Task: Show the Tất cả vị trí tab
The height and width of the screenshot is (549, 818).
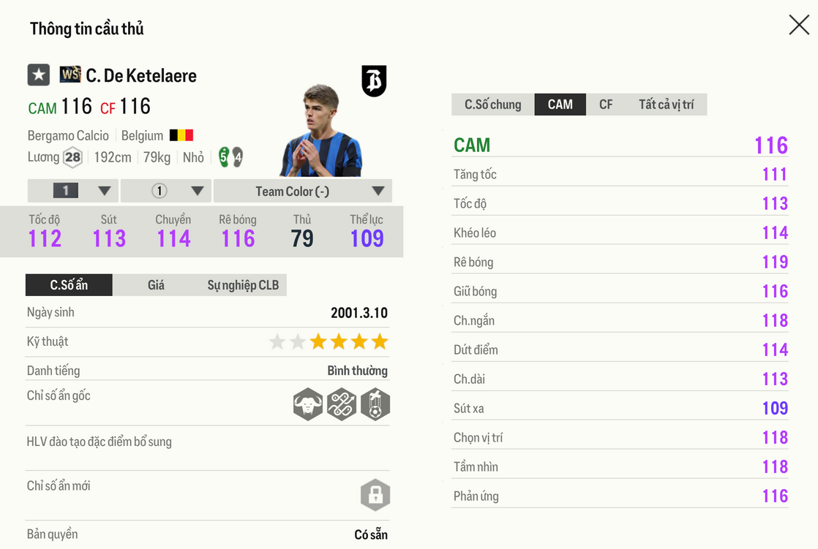Action: [666, 105]
